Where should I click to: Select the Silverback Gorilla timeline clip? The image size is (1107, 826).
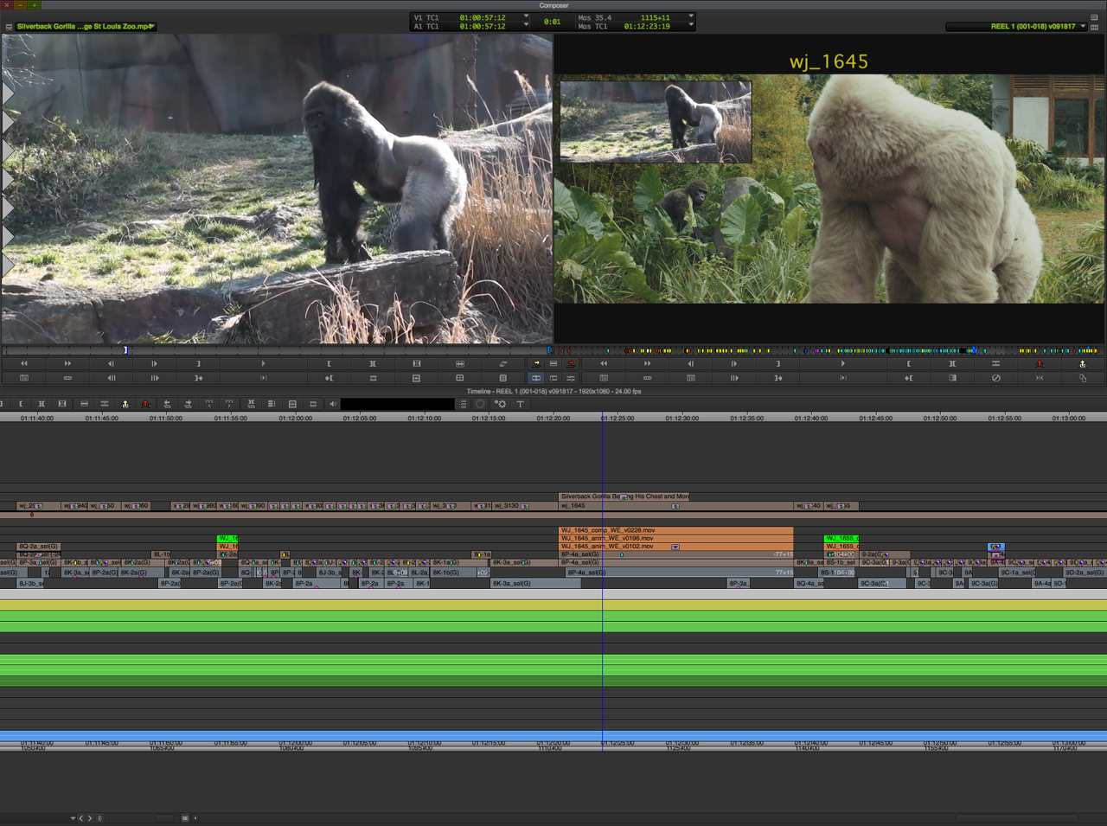pos(624,496)
